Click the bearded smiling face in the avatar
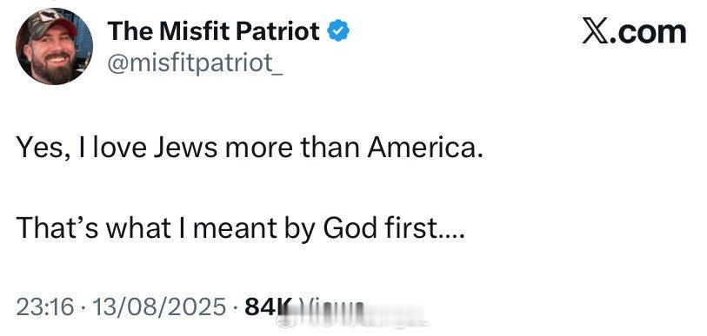 pos(54,56)
